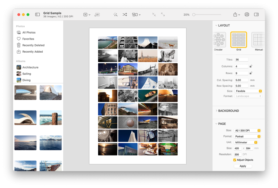Open the Millimeter unit dropdown
Screen dimensions: 278x188
click(246, 142)
